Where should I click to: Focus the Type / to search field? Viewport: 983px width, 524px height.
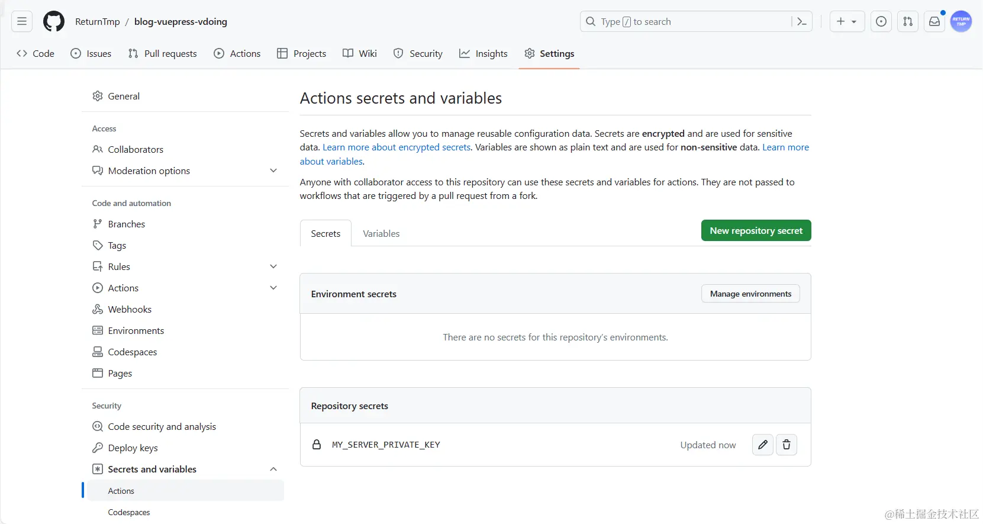point(687,22)
